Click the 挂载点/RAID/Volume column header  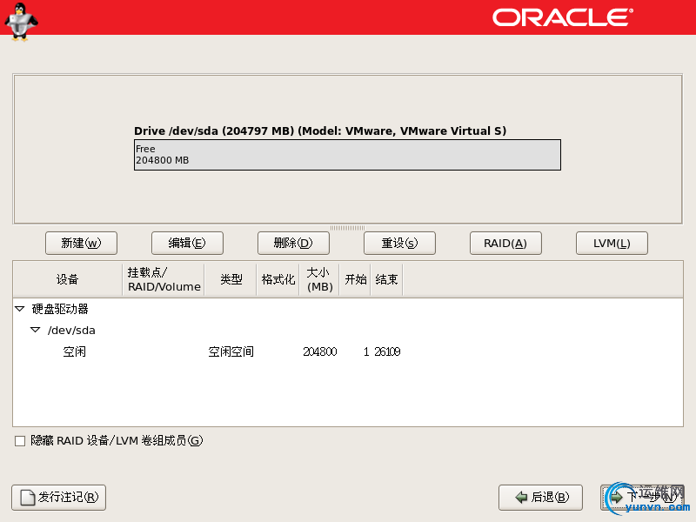[164, 279]
